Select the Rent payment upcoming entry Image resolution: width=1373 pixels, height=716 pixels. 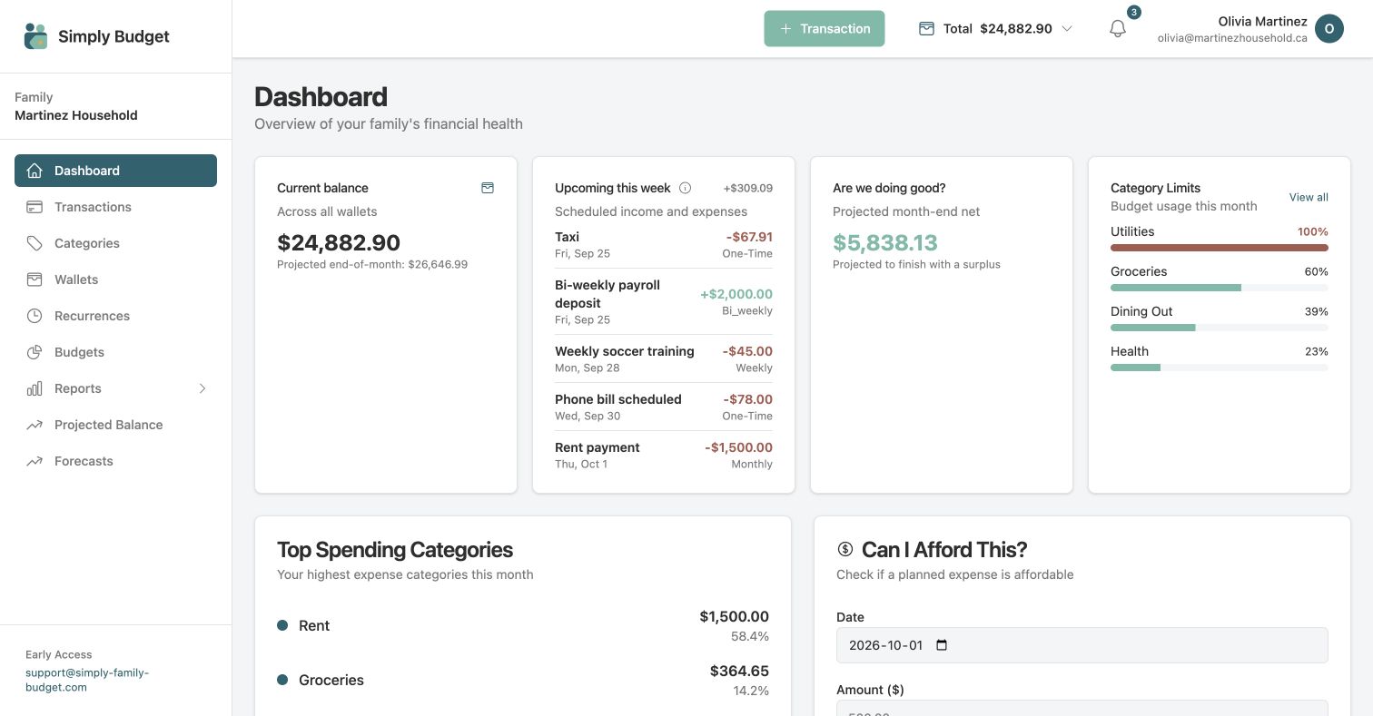(x=664, y=456)
